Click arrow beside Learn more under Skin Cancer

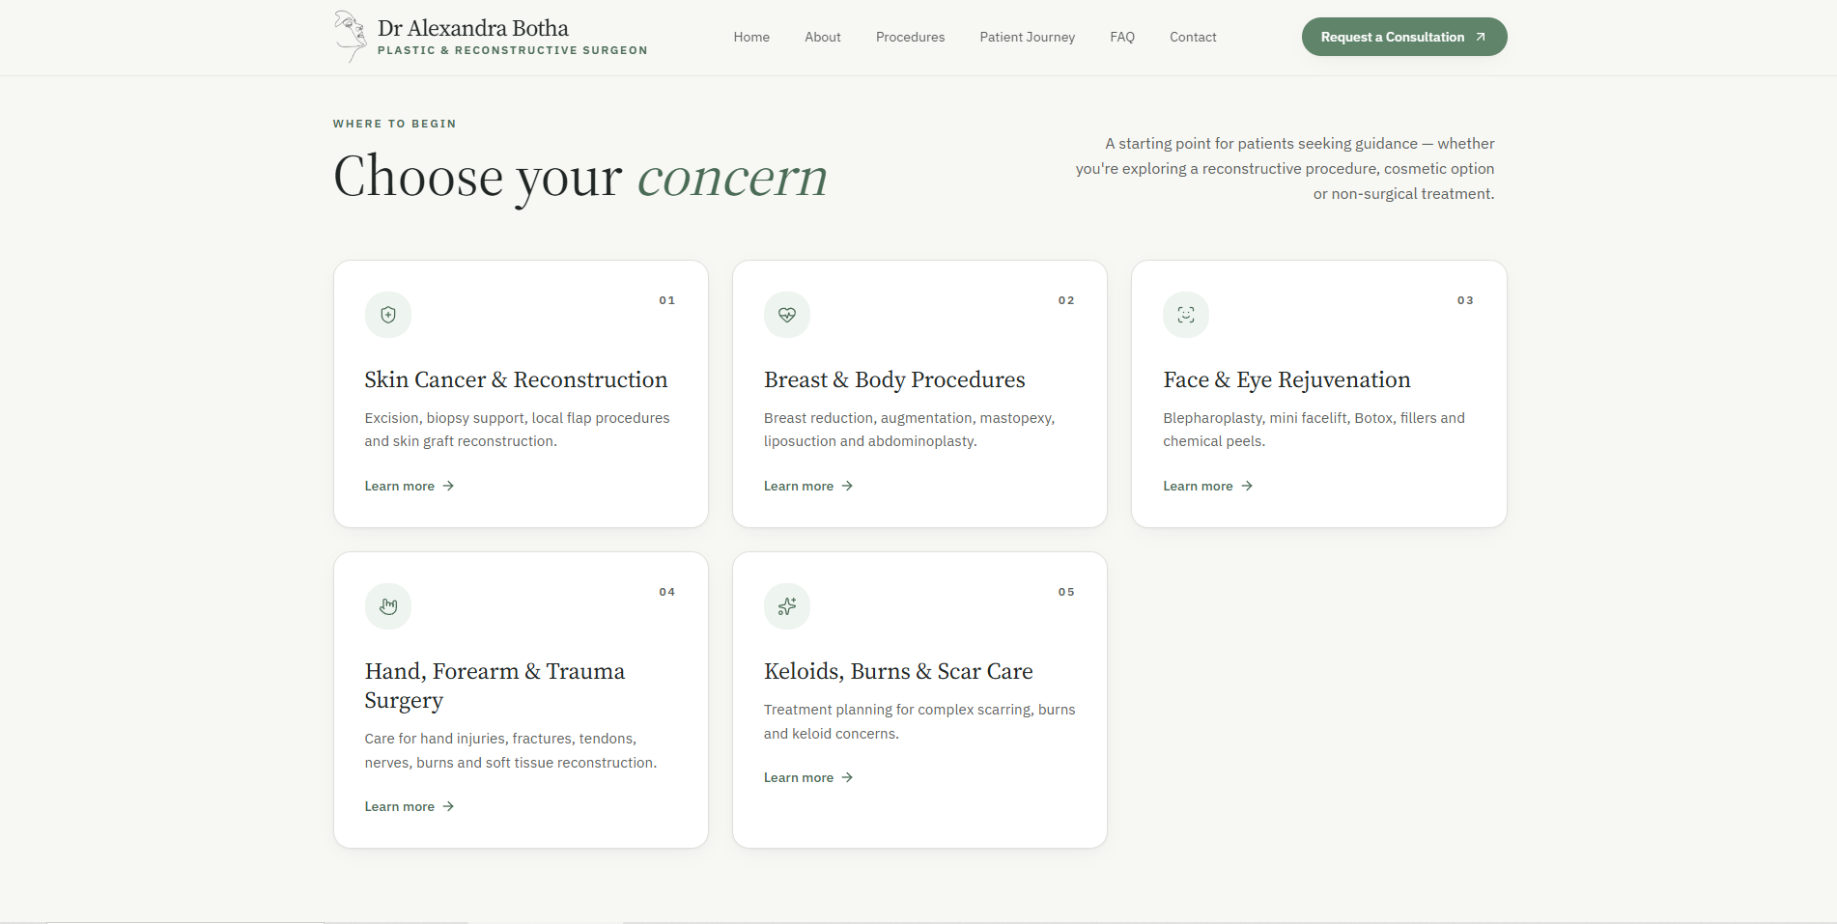click(448, 486)
